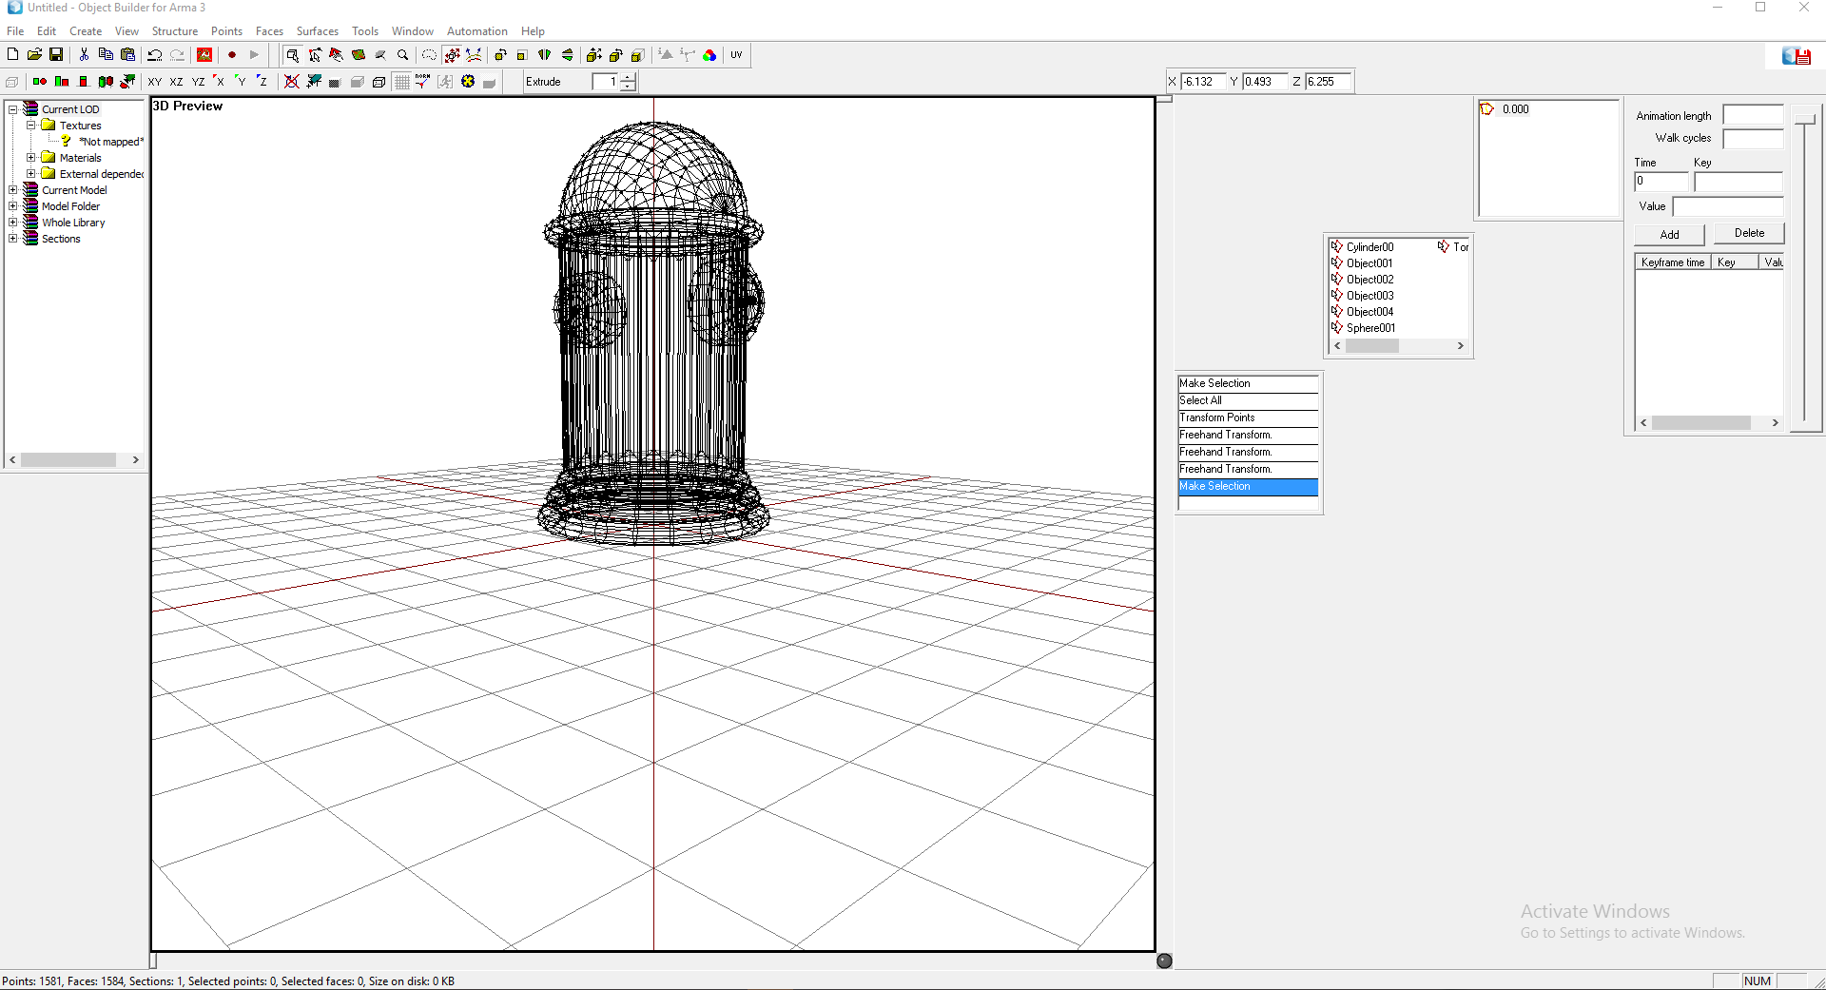
Task: Toggle the lasso selection mode button
Action: (x=429, y=55)
